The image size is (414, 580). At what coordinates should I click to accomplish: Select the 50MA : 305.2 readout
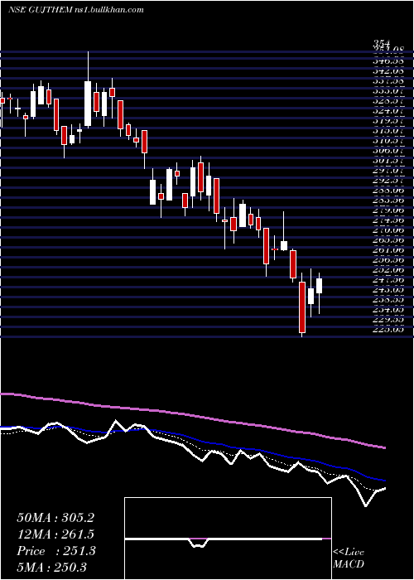pos(55,518)
